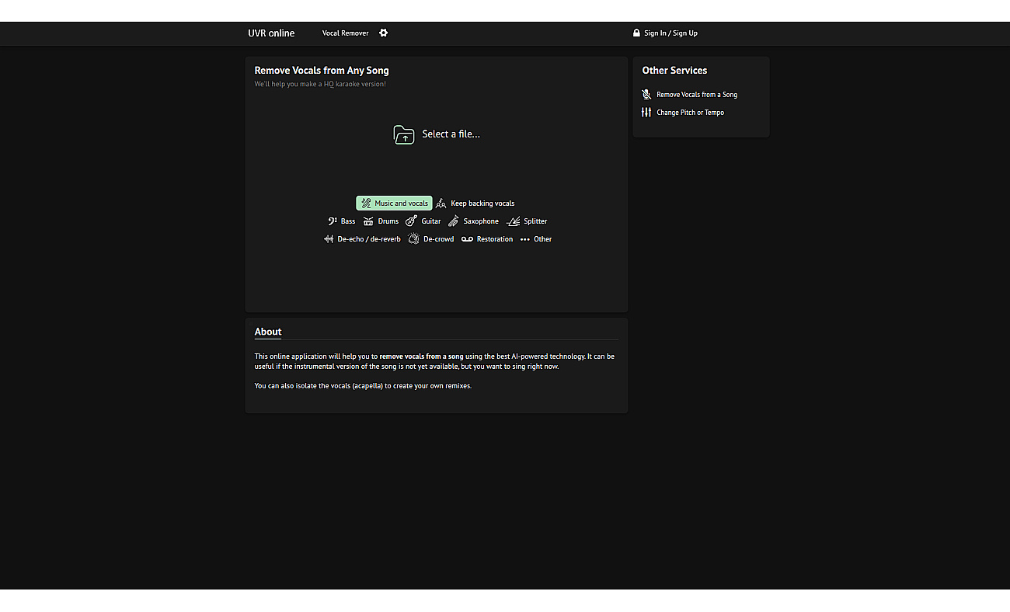Select Keep backing vocals mode

click(475, 203)
